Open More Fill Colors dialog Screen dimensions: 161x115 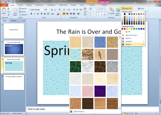(133, 35)
